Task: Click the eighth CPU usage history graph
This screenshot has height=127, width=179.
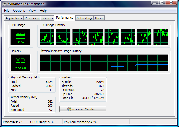Action: coord(161,37)
